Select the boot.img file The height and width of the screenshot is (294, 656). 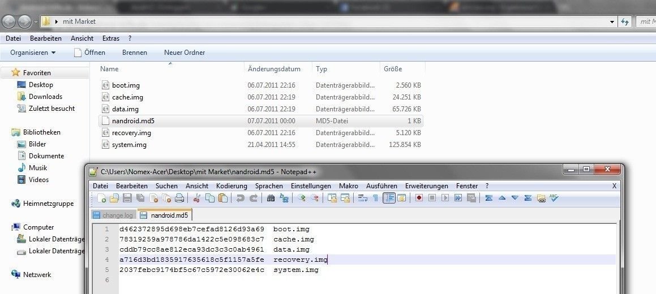(126, 85)
